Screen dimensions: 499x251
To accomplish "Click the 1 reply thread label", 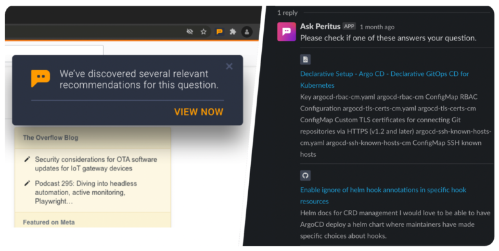I will pyautogui.click(x=287, y=13).
